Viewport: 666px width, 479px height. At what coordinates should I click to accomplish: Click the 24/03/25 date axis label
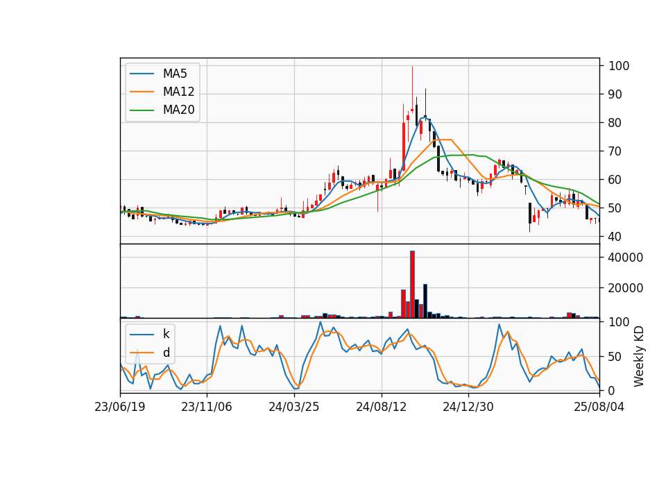pos(294,407)
